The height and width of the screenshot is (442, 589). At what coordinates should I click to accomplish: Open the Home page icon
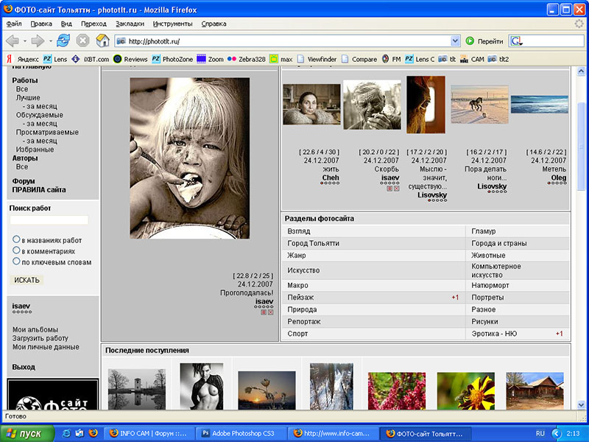(102, 41)
